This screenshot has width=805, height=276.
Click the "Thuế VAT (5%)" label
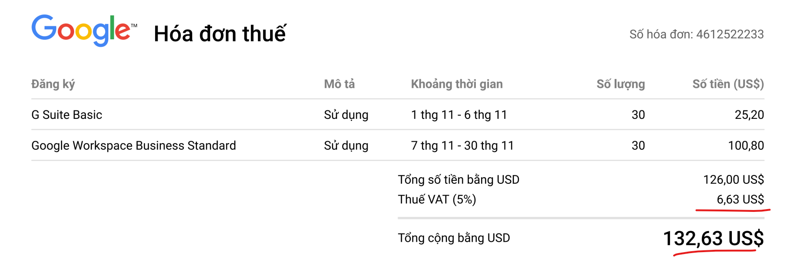click(437, 200)
